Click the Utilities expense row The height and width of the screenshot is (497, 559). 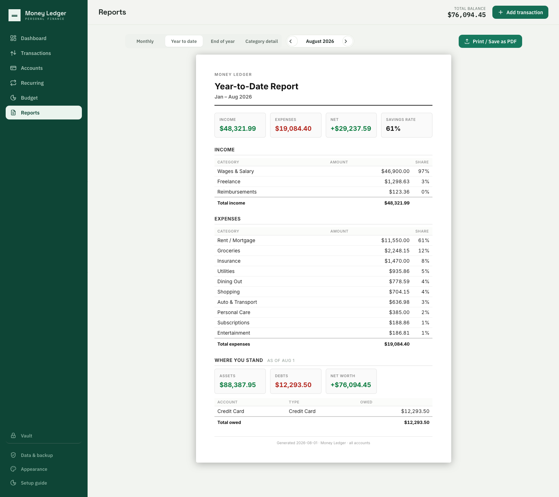(x=323, y=271)
